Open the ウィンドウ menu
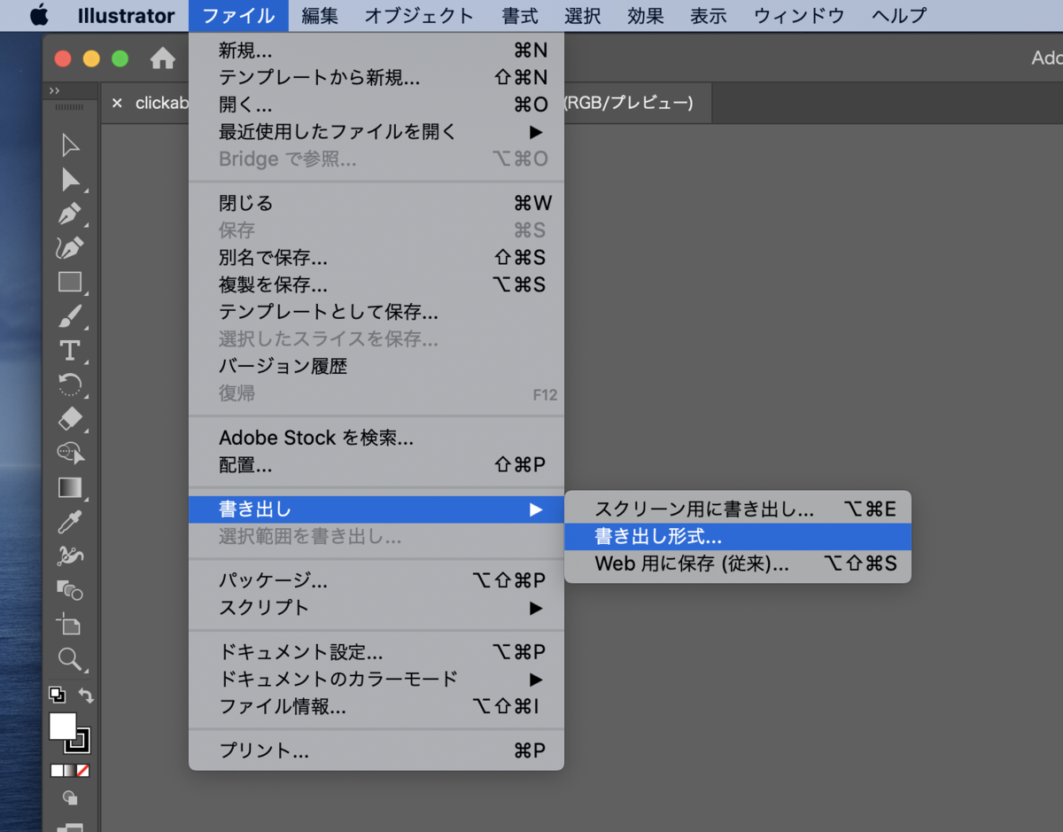 (798, 15)
